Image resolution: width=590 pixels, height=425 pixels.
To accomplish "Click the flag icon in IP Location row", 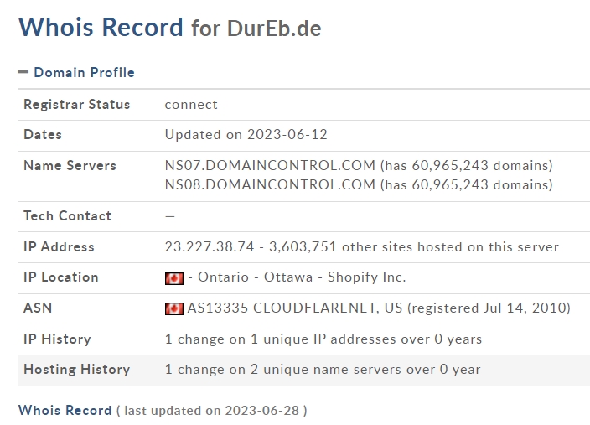I will (174, 278).
